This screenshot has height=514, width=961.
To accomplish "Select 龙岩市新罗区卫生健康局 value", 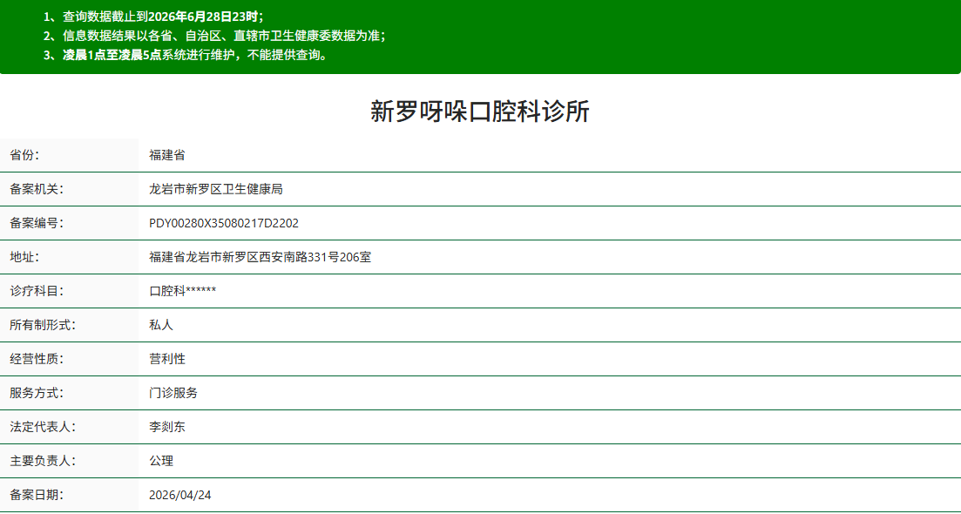I will pyautogui.click(x=216, y=189).
